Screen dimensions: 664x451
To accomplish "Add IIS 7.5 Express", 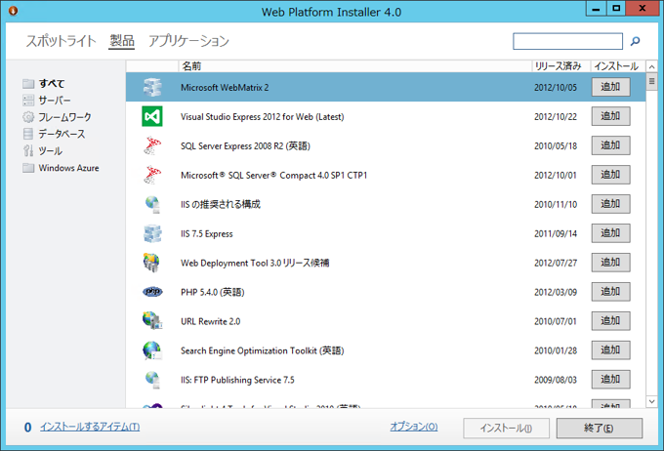I will coord(610,233).
